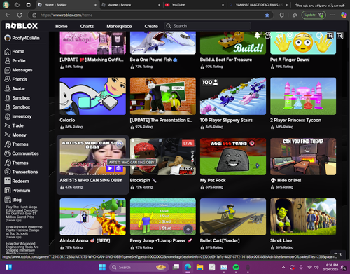Go to Charts in Roblox top navigation

(x=87, y=26)
